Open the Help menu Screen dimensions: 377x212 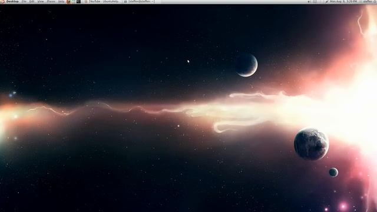61,1
